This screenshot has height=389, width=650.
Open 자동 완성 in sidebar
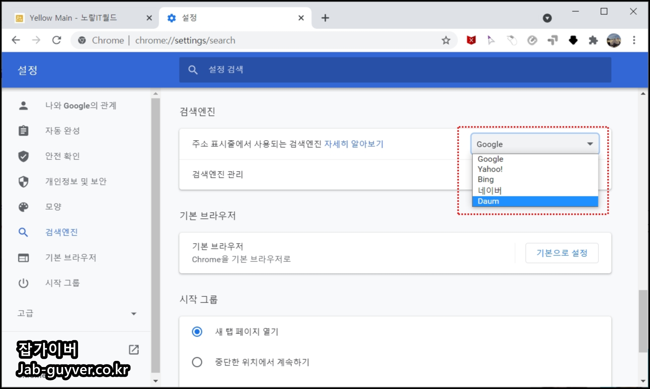[62, 131]
